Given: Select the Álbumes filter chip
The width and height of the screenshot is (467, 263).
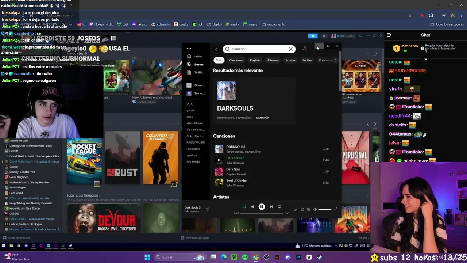Looking at the screenshot, I should (x=273, y=60).
